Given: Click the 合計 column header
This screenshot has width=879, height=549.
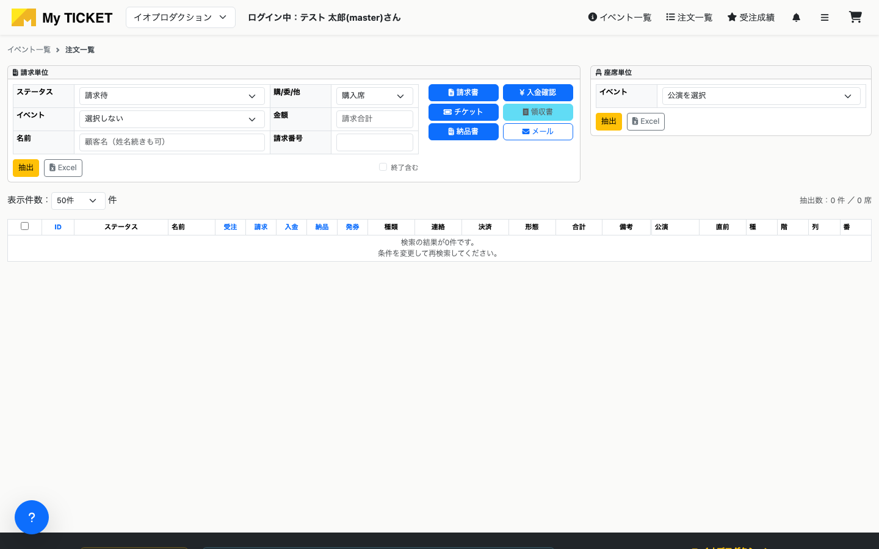Looking at the screenshot, I should [579, 227].
